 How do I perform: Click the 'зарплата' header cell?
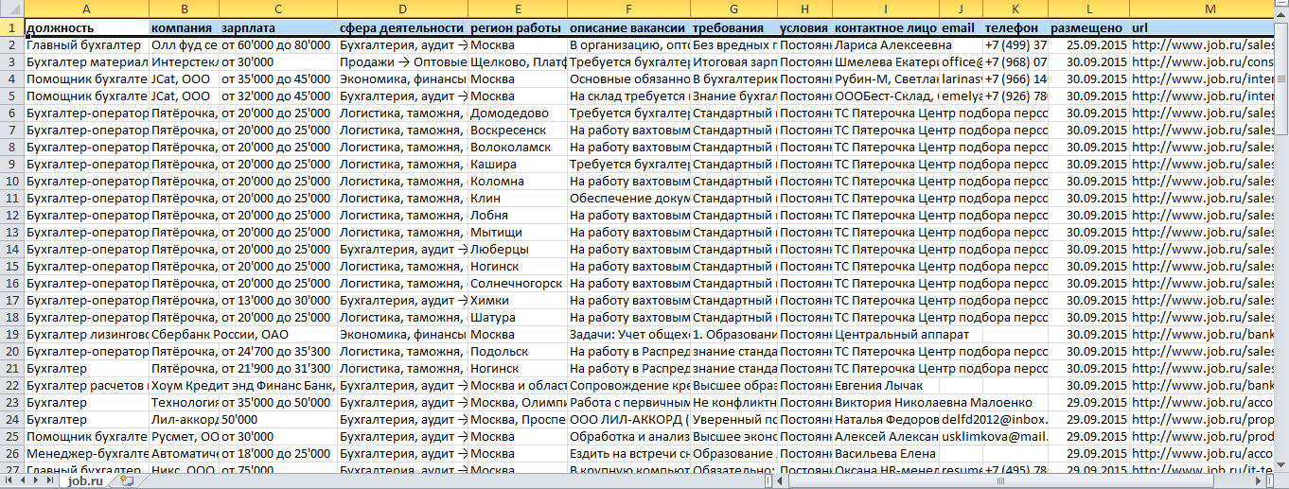[278, 27]
